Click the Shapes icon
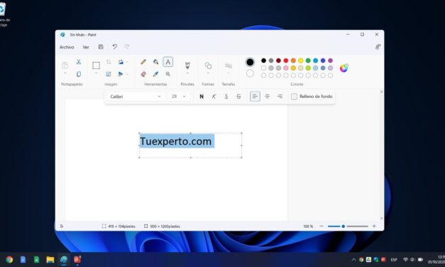Screen dimensions: 445x267 pyautogui.click(x=208, y=65)
